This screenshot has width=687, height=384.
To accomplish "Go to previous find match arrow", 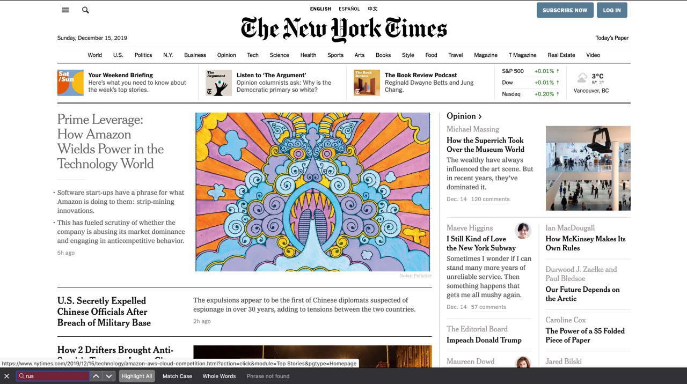I will tap(96, 376).
